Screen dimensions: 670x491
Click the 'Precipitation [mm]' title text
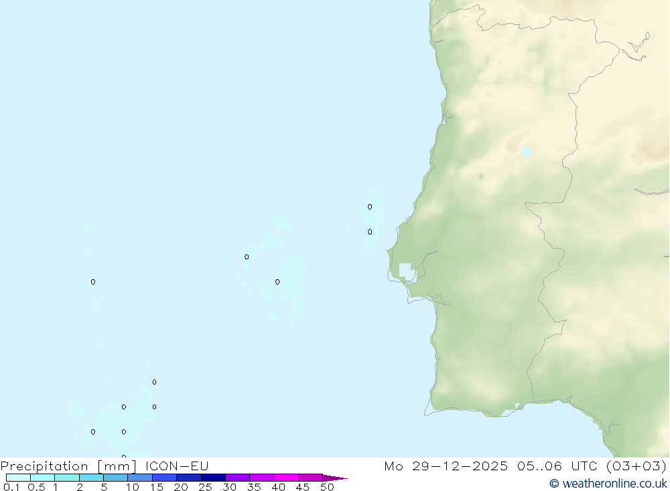tap(68, 466)
